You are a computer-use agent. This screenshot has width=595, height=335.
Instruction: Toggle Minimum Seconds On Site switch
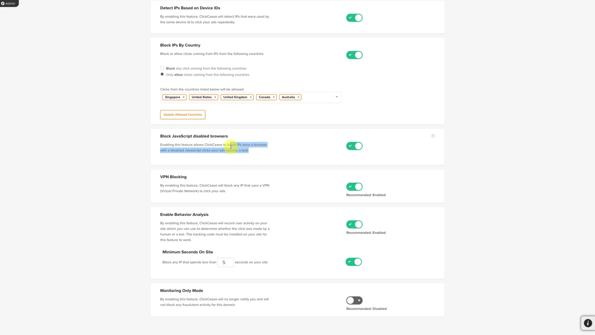point(354,262)
